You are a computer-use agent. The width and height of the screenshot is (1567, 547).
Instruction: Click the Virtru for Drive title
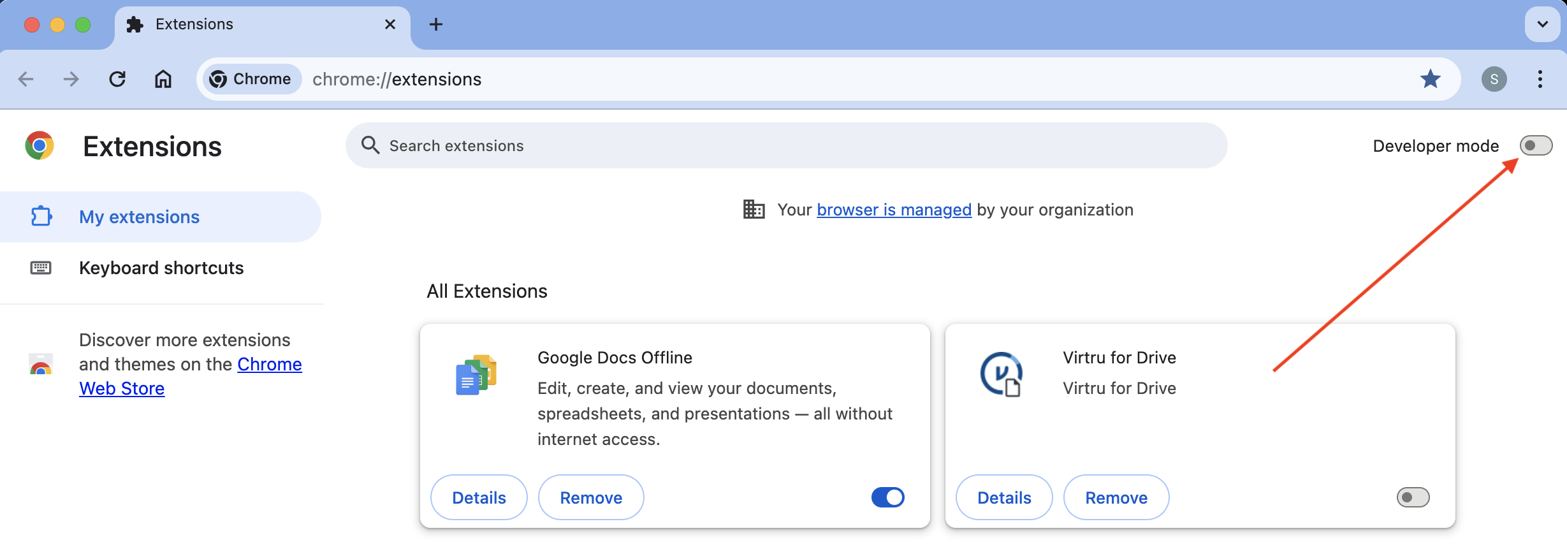coord(1119,358)
